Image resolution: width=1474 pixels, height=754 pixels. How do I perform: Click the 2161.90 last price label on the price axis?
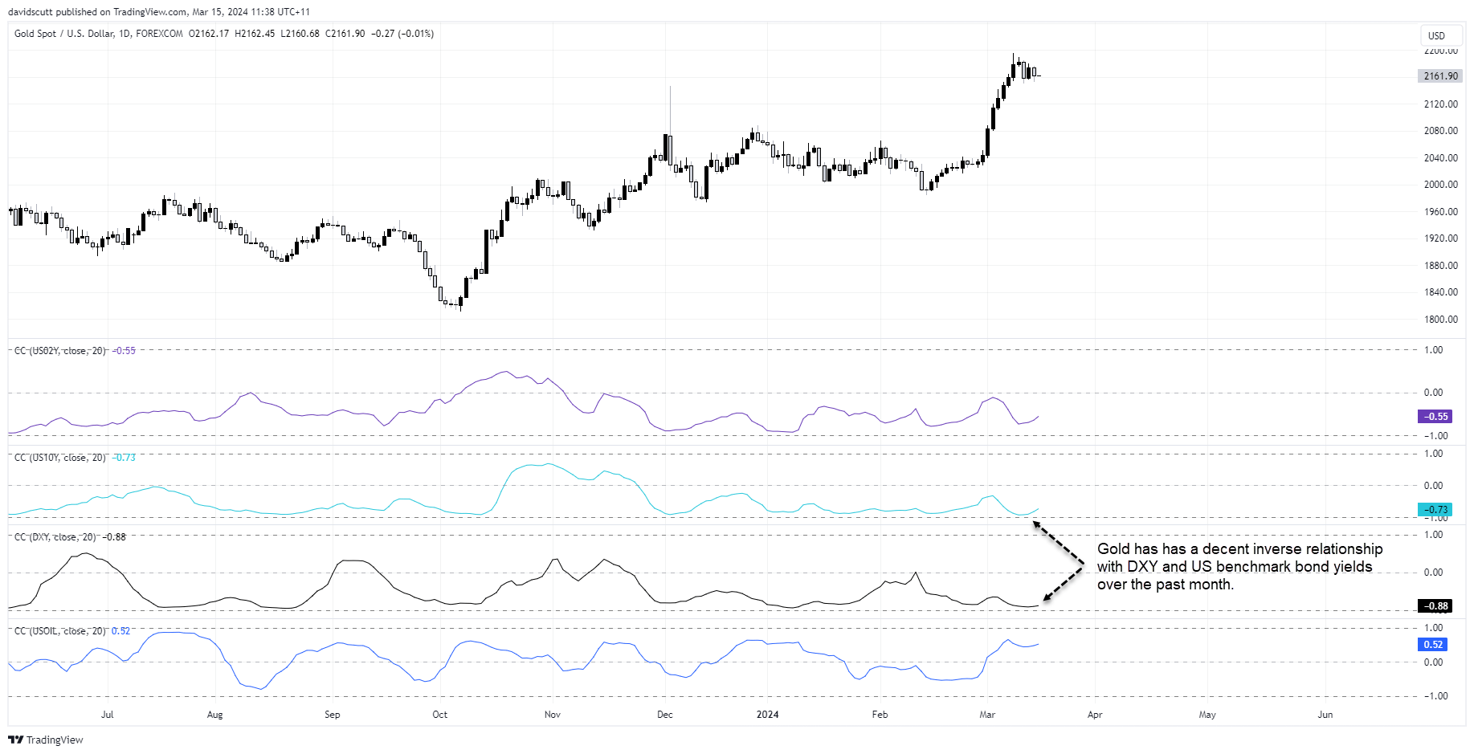[x=1440, y=76]
